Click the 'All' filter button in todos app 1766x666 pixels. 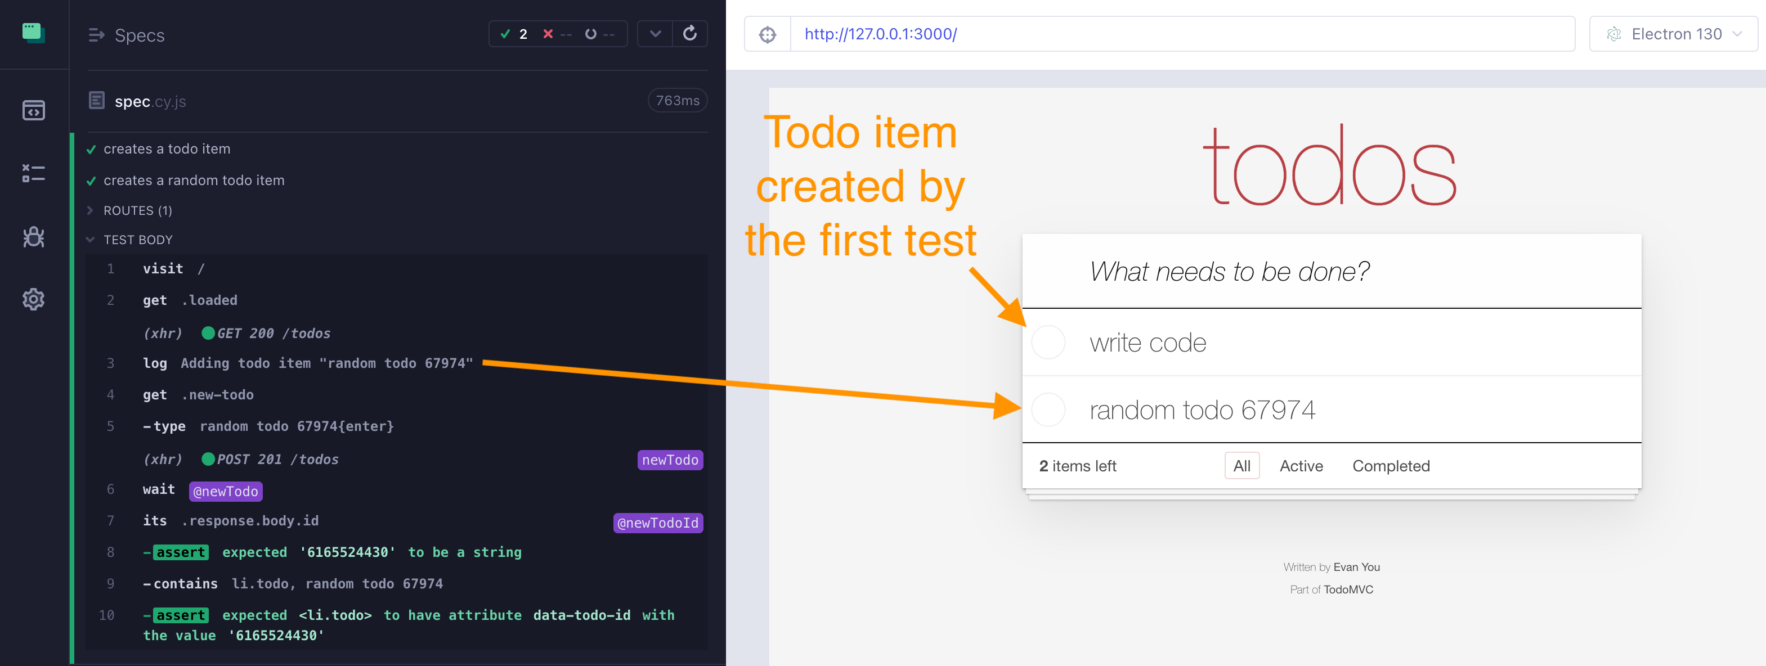[1240, 466]
